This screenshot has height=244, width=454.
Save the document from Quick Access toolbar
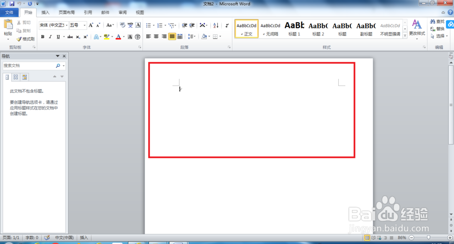coord(12,4)
